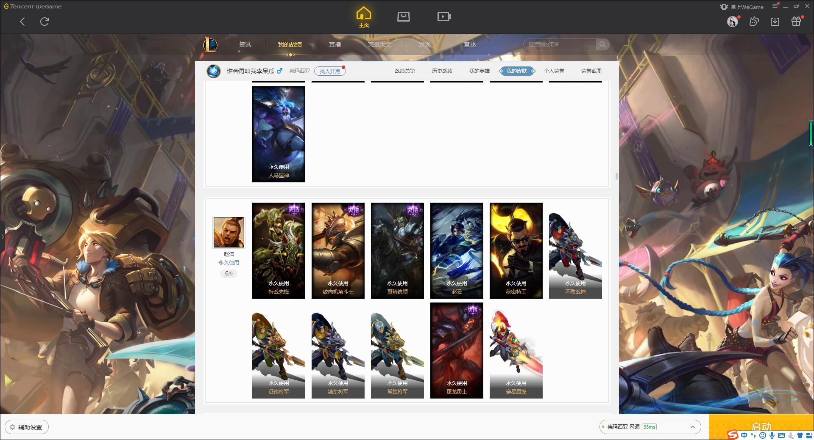Open the 穿星魔锋 skin card
The width and height of the screenshot is (814, 440).
(x=516, y=350)
